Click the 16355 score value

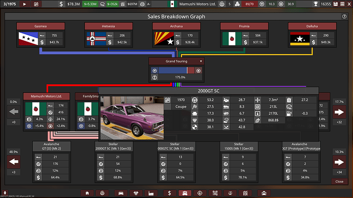pyautogui.click(x=326, y=4)
